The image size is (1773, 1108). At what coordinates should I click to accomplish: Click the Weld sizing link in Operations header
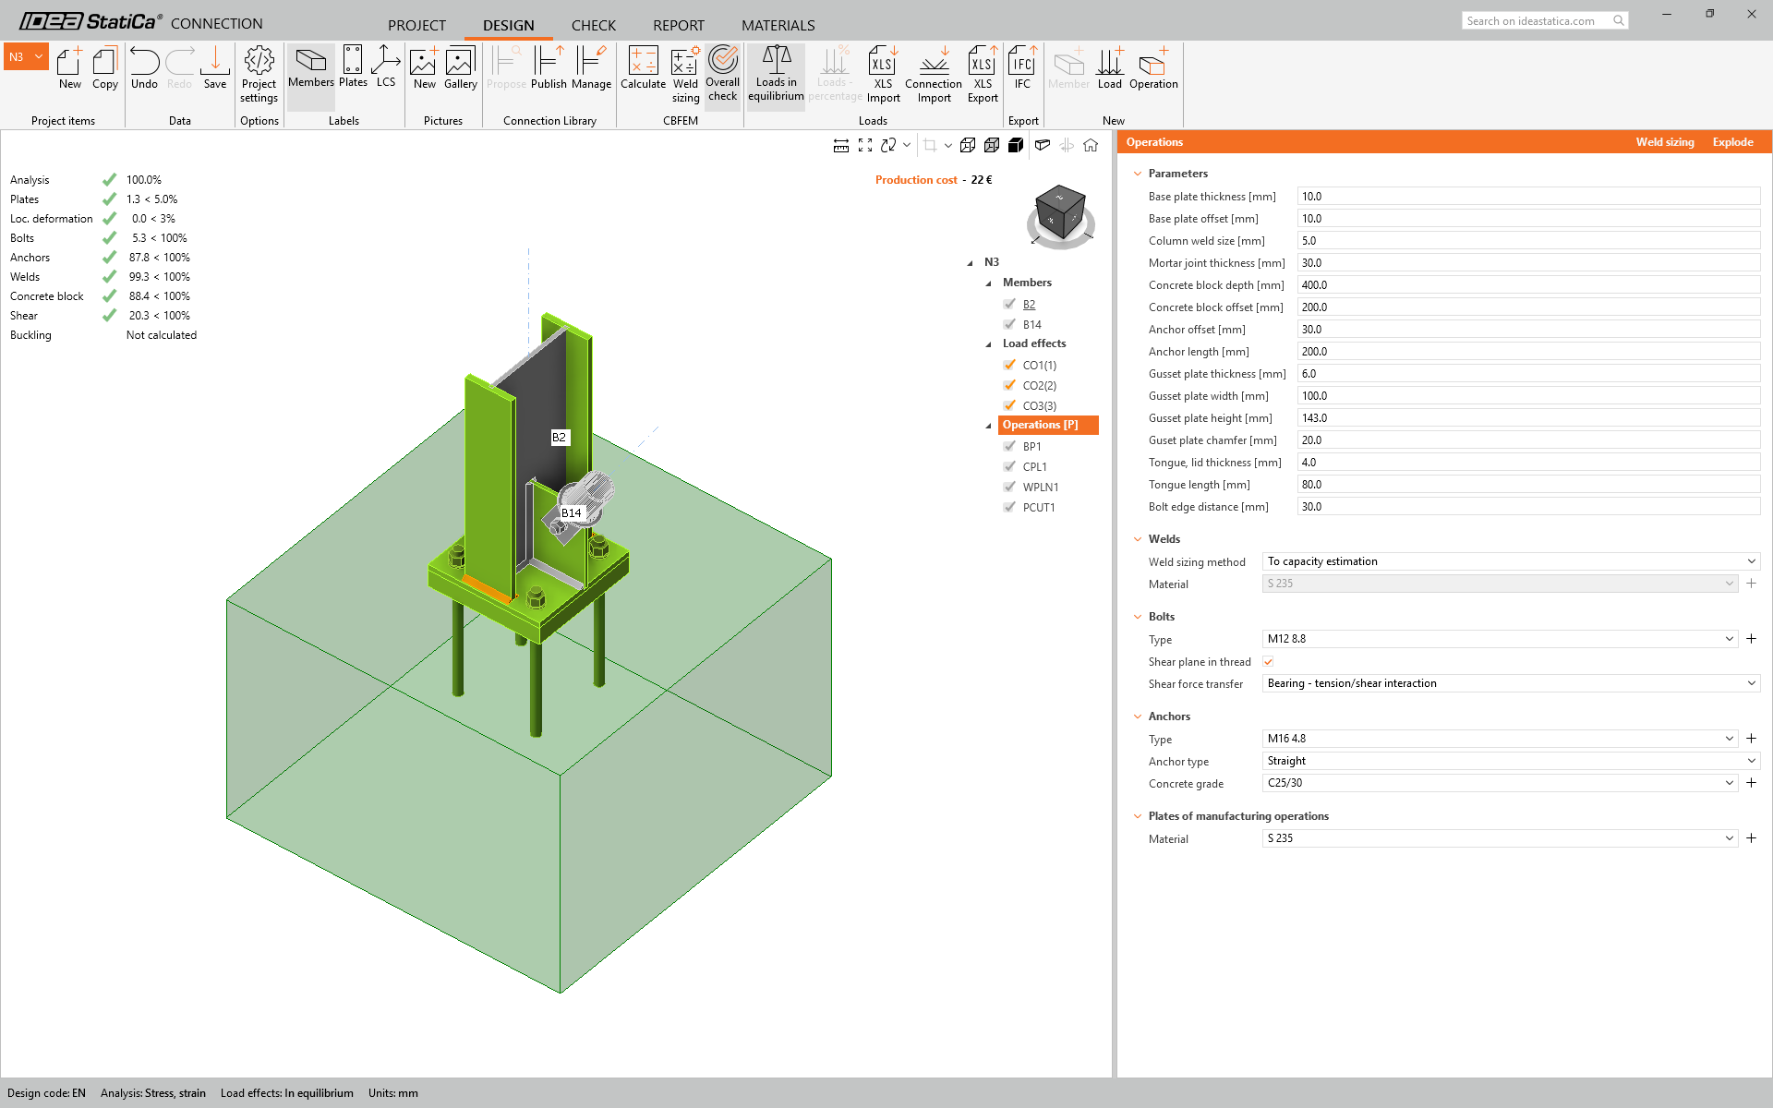(x=1665, y=142)
